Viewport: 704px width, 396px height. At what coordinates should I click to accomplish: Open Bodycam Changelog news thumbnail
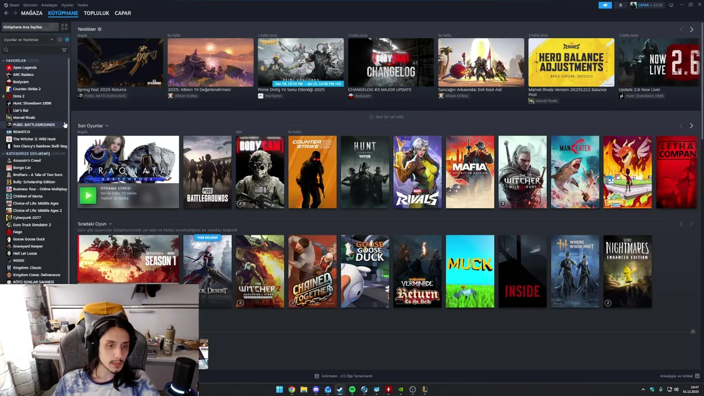pos(391,62)
